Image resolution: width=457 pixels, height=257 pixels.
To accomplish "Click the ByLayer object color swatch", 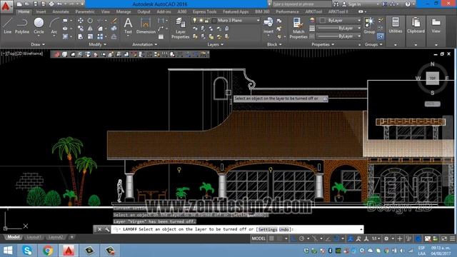I will [322, 21].
